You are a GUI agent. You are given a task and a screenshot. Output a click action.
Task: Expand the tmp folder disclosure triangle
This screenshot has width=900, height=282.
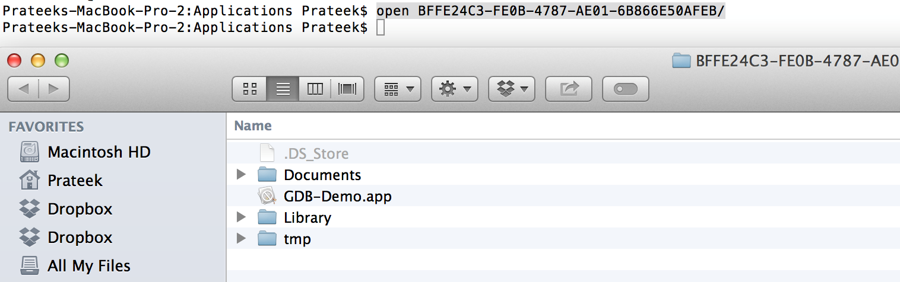pos(240,239)
